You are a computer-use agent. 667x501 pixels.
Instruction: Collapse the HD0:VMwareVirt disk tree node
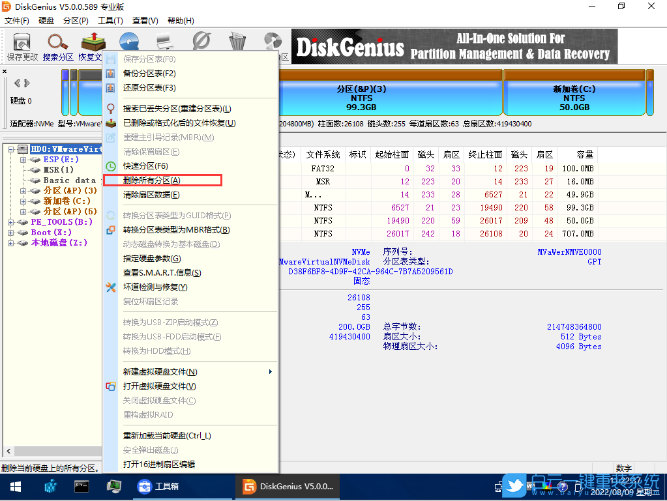tap(10, 149)
